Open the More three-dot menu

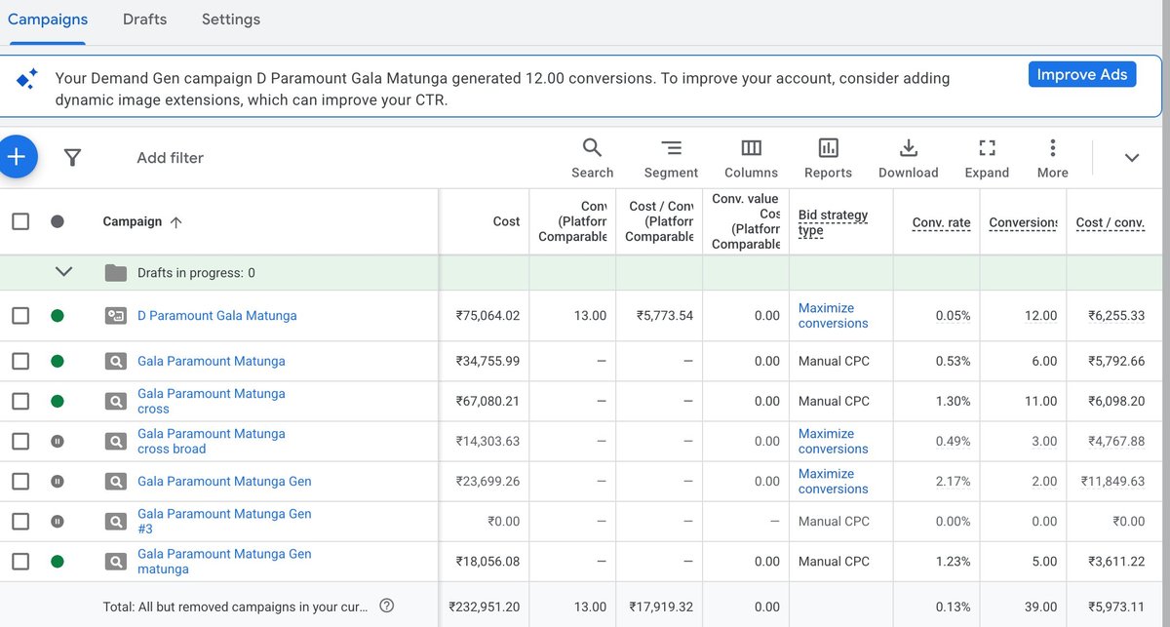coord(1052,158)
